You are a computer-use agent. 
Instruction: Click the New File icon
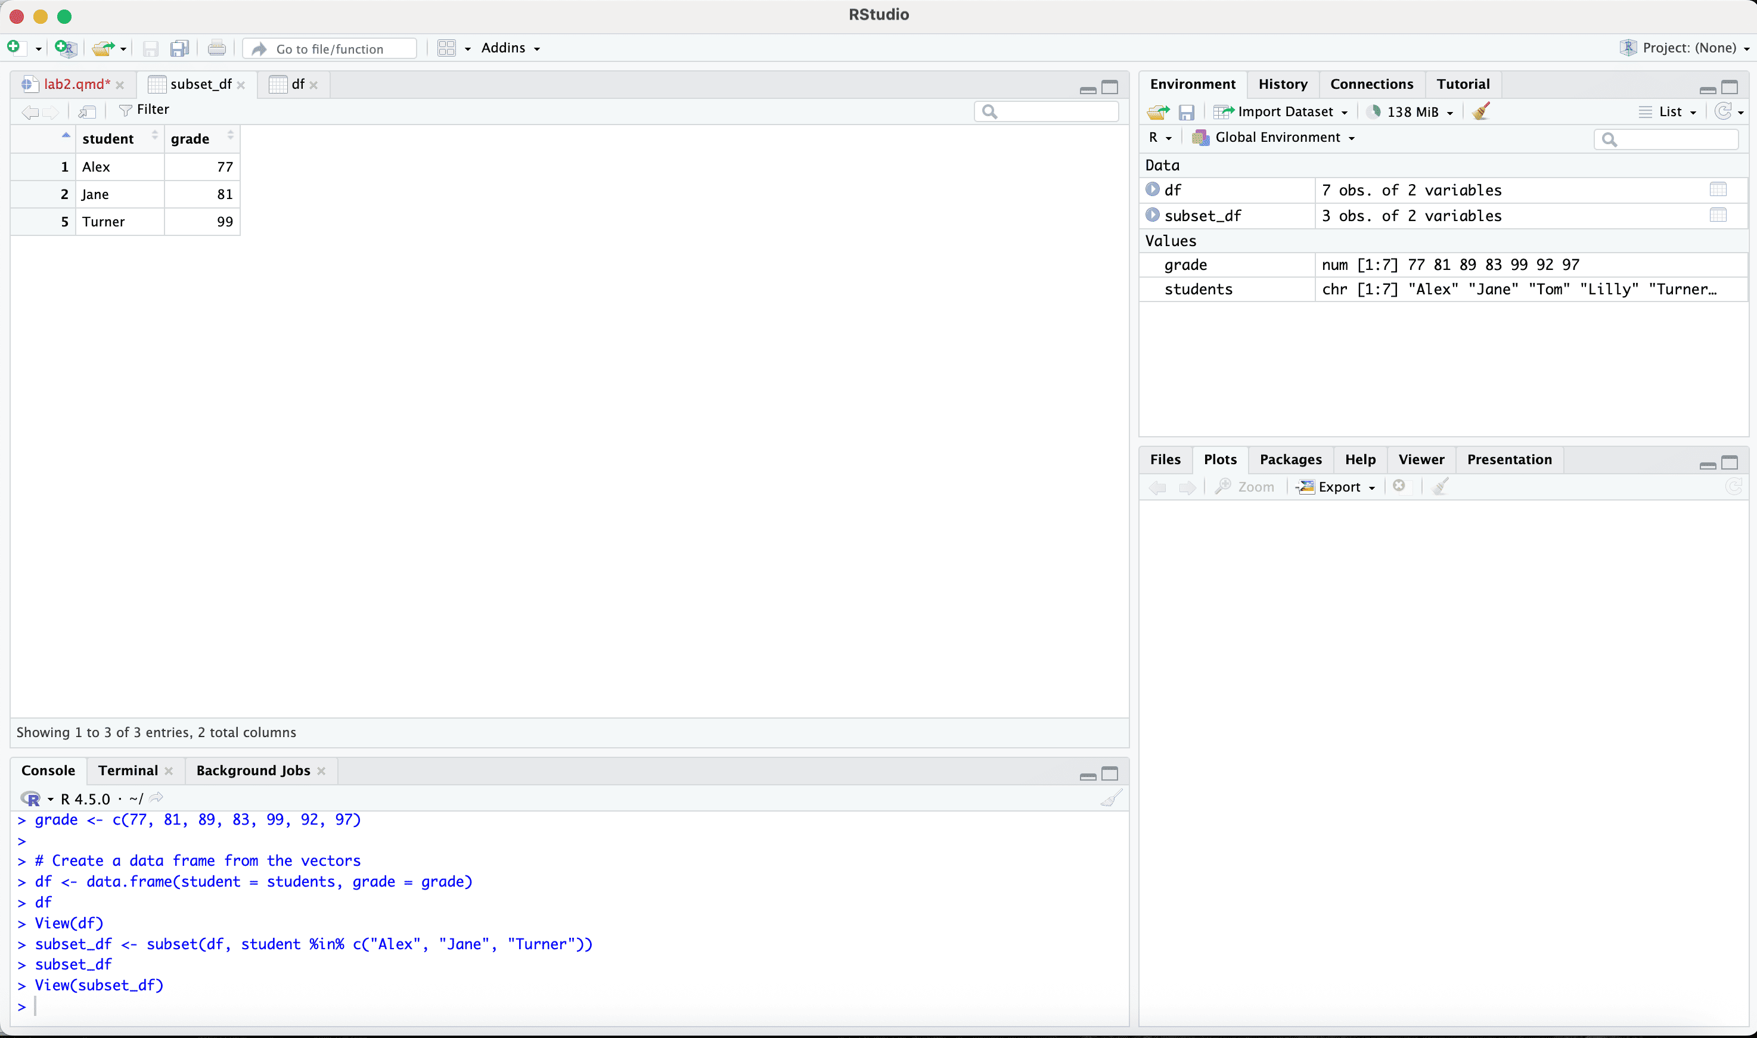point(14,48)
